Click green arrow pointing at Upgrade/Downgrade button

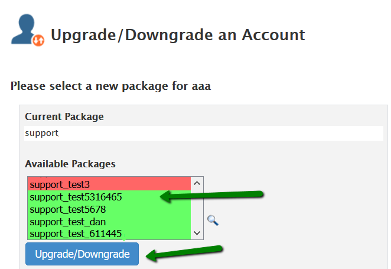pos(184,253)
